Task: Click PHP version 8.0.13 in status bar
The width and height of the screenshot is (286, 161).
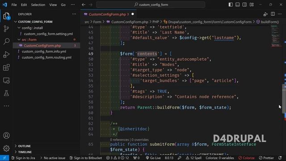Action: click(169, 158)
